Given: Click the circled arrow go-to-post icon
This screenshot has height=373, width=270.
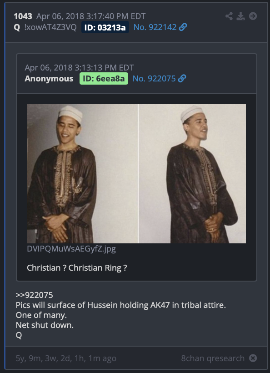Looking at the screenshot, I should [253, 16].
